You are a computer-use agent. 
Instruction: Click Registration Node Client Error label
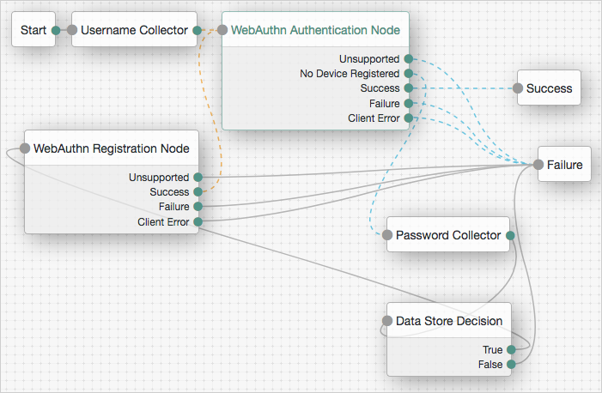coord(163,222)
